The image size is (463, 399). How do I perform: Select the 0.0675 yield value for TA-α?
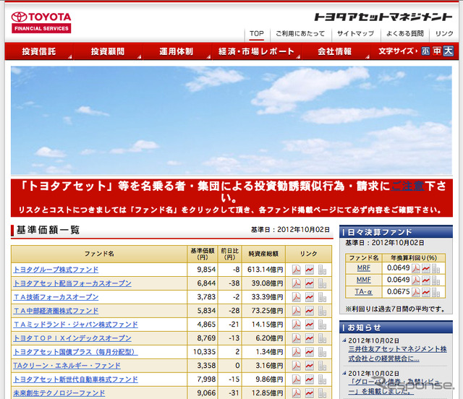(398, 292)
